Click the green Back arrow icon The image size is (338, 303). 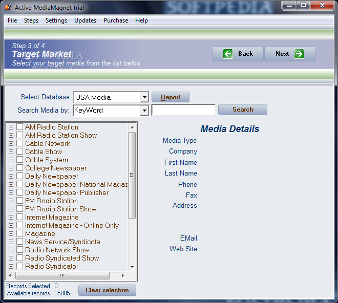[x=227, y=54]
